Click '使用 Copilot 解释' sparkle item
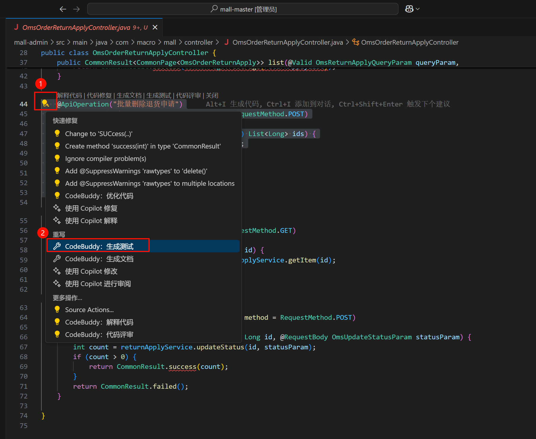 [91, 221]
